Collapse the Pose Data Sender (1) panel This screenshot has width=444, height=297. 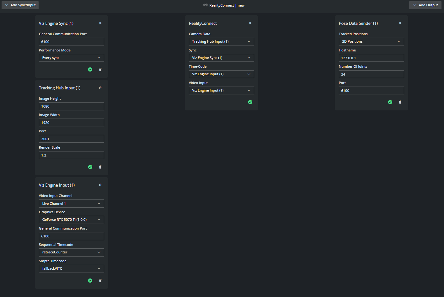[x=400, y=23]
